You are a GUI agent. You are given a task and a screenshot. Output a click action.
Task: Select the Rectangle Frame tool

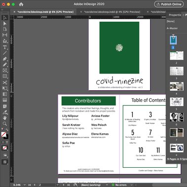click(x=5, y=71)
